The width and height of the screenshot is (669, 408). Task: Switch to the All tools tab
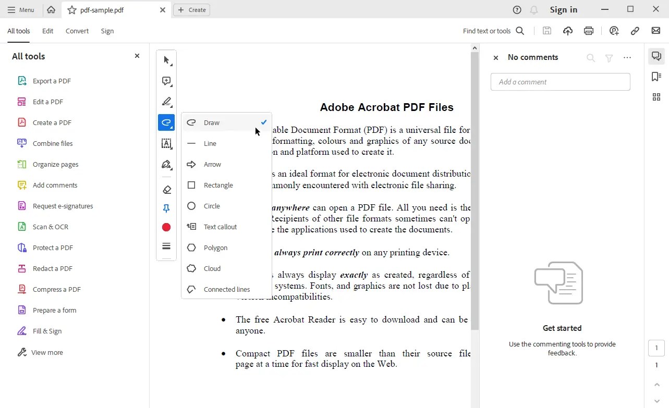point(18,31)
